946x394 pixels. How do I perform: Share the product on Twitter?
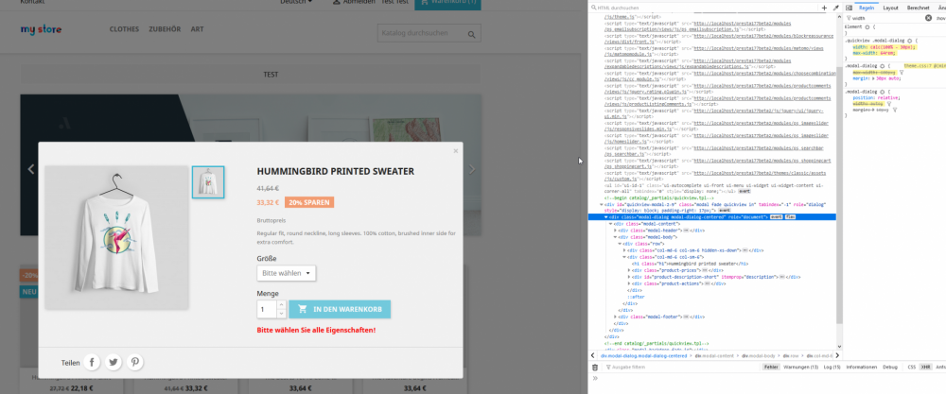114,362
